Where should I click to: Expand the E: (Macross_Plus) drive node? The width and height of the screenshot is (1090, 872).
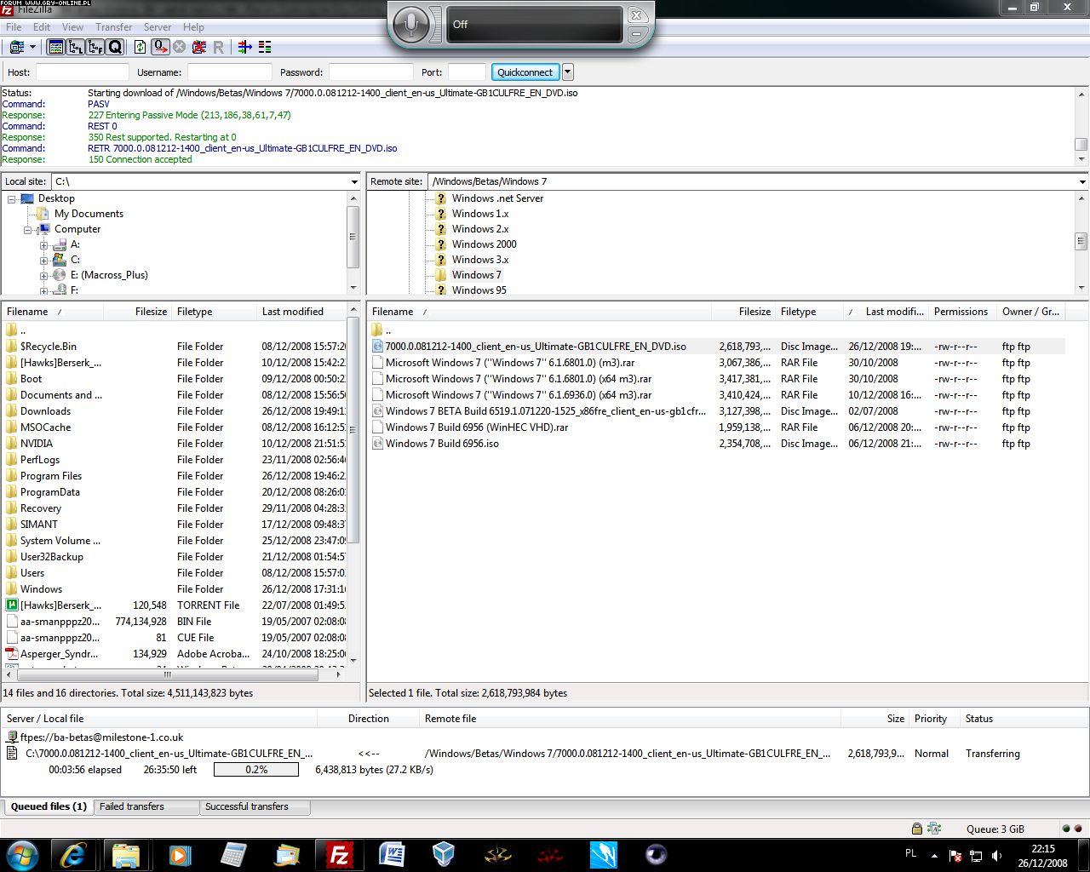[x=43, y=276]
